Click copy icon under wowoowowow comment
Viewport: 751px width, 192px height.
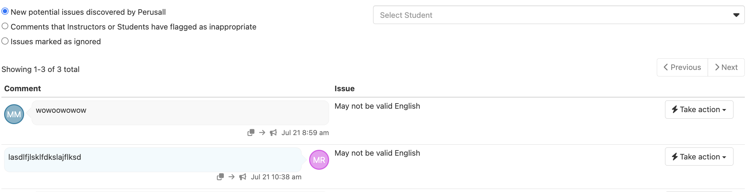click(251, 133)
